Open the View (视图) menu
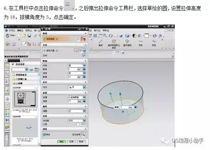Screen dimensions: 210x150 pos(28,31)
